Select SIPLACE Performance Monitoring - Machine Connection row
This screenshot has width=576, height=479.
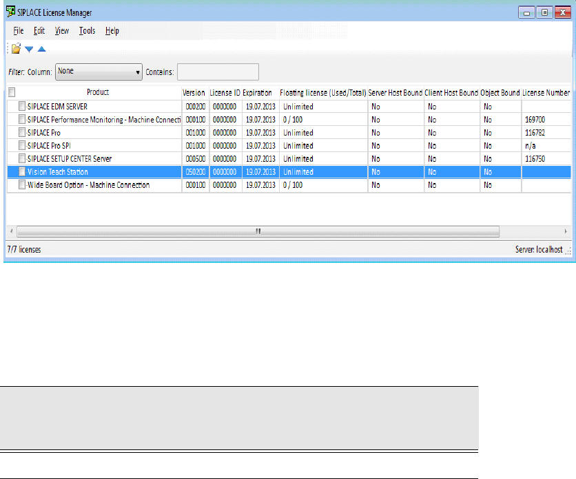[x=289, y=120]
